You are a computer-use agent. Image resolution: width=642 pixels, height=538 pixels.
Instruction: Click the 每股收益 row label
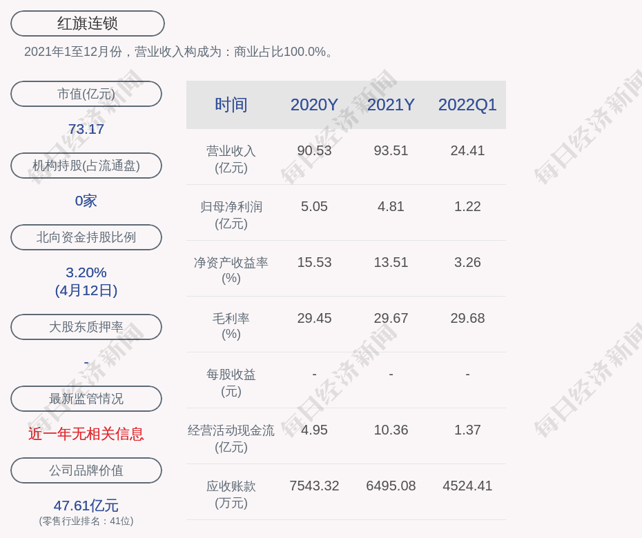[231, 383]
